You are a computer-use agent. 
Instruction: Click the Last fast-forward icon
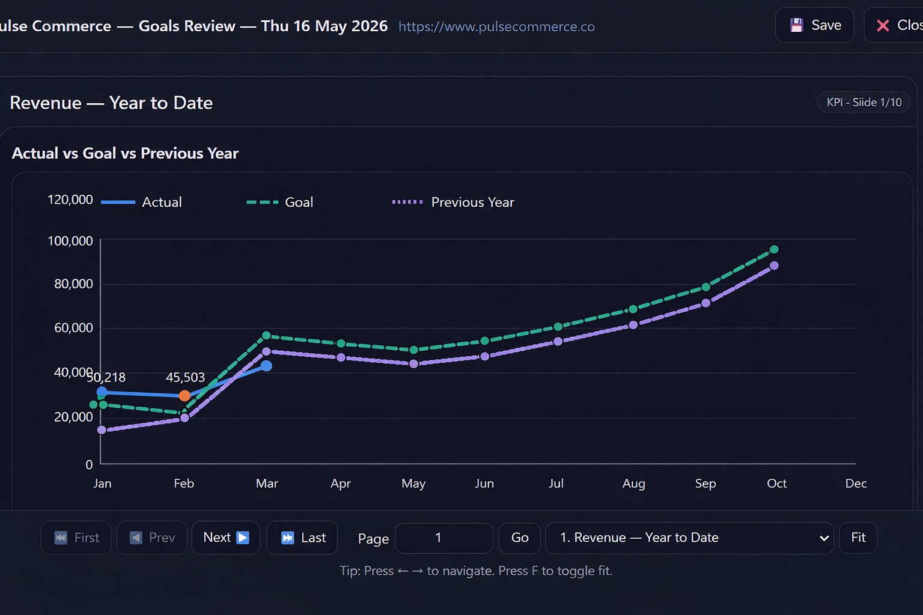(287, 538)
